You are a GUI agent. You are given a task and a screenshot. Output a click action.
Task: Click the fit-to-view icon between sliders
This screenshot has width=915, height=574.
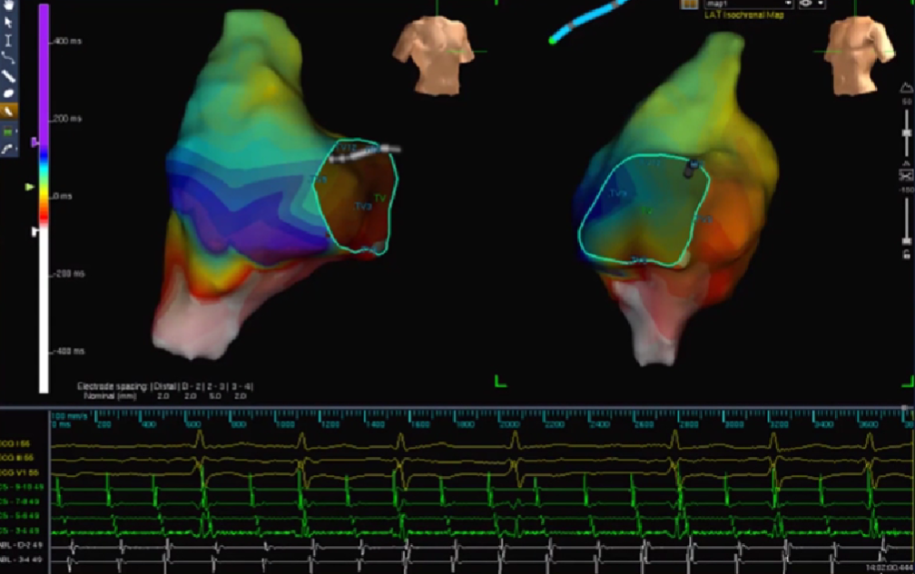906,175
